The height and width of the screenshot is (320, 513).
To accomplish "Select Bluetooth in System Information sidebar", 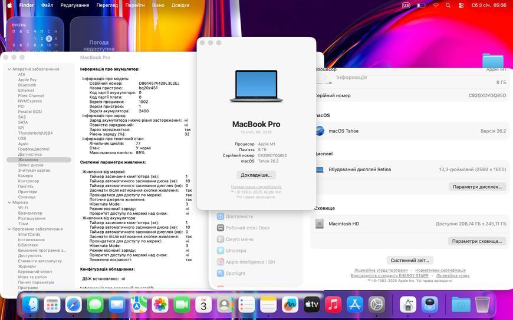I will pos(27,85).
